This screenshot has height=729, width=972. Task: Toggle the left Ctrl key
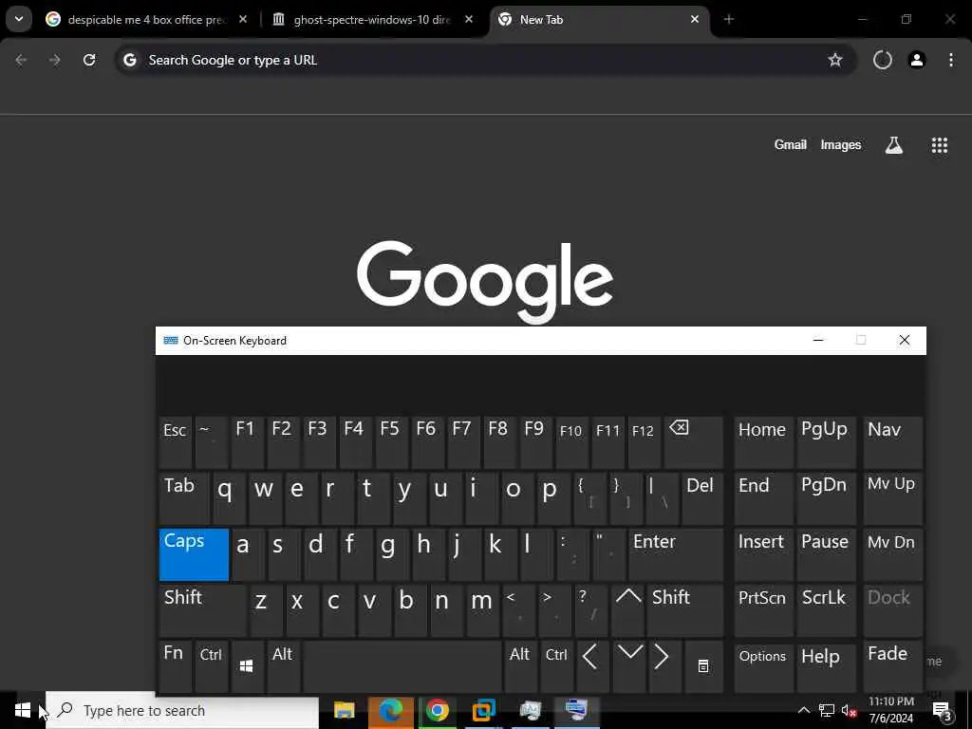click(211, 666)
